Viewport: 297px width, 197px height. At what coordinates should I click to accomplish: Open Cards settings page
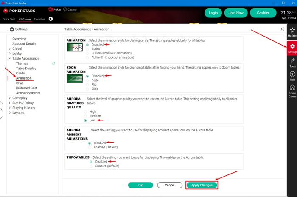[x=20, y=73]
